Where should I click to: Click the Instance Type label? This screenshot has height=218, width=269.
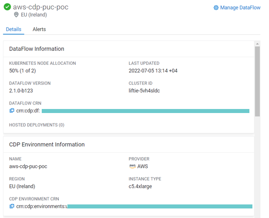click(145, 179)
